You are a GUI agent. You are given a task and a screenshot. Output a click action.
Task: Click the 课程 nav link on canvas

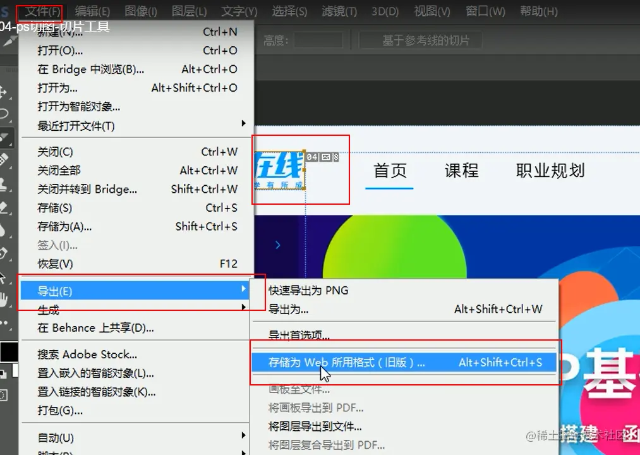462,171
